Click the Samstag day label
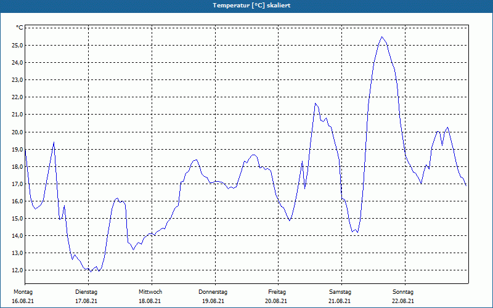The height and width of the screenshot is (308, 493). (x=340, y=292)
